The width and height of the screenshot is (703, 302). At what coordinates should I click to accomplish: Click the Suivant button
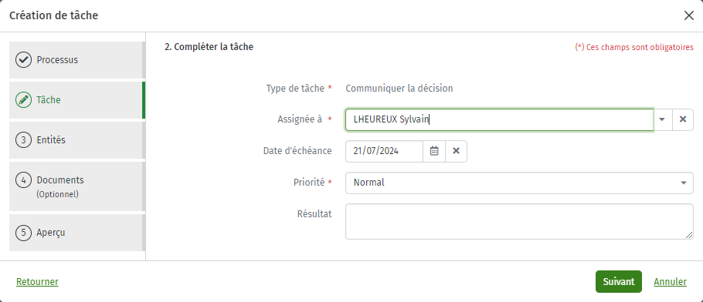pos(618,282)
